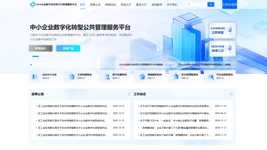Click the 发布产品 button
This screenshot has height=150, width=267.
68,48
